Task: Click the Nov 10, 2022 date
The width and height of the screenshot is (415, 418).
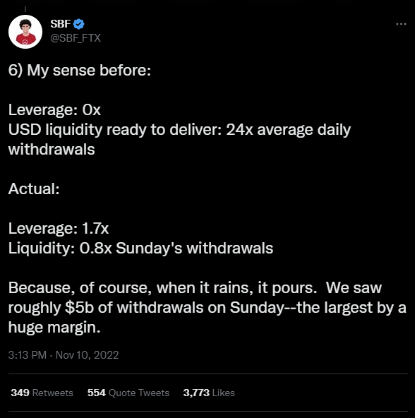Action: (x=87, y=355)
